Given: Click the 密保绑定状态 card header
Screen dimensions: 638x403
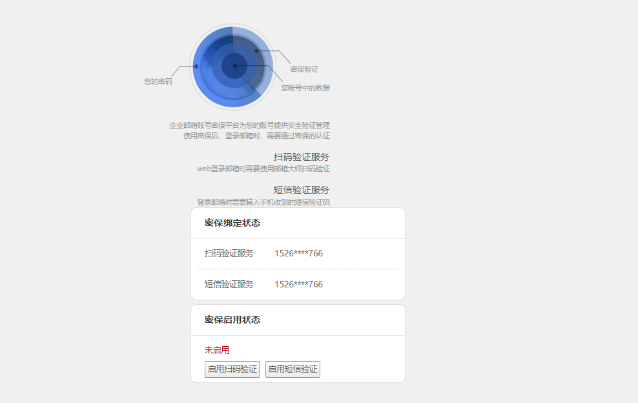Looking at the screenshot, I should (232, 223).
